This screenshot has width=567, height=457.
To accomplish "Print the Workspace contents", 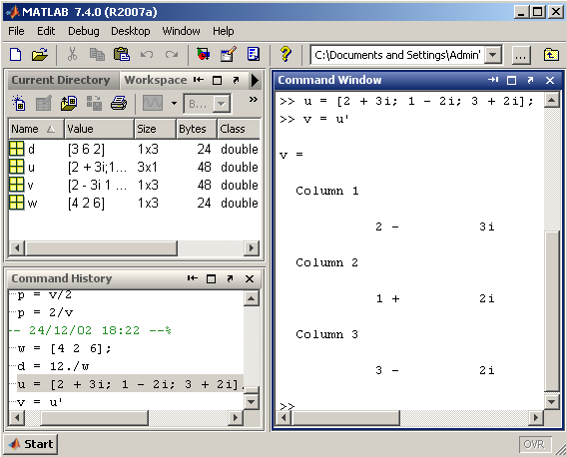I will (x=119, y=104).
